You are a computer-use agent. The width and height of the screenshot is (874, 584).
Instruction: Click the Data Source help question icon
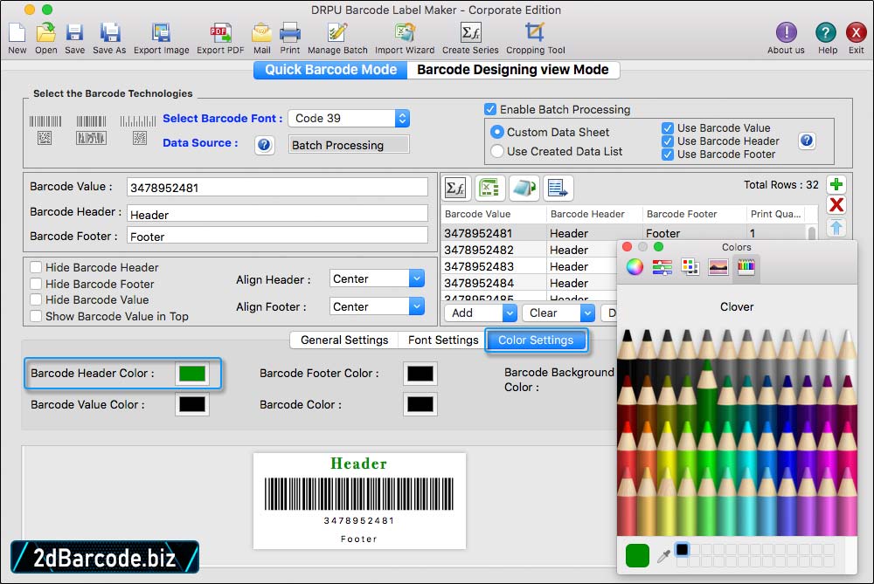tap(264, 145)
